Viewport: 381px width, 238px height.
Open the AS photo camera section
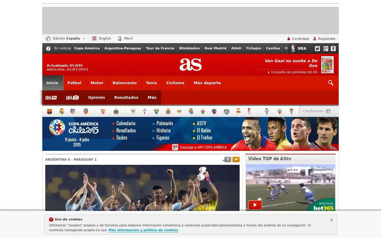pyautogui.click(x=72, y=98)
